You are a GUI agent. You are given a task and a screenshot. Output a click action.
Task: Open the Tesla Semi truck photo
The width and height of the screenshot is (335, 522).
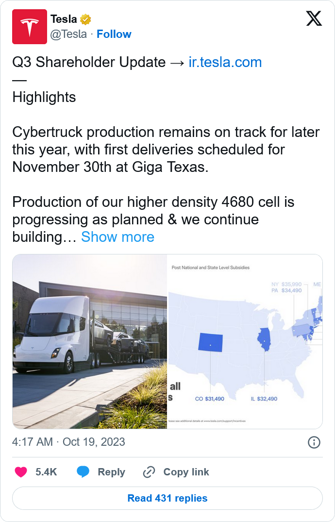pyautogui.click(x=90, y=341)
